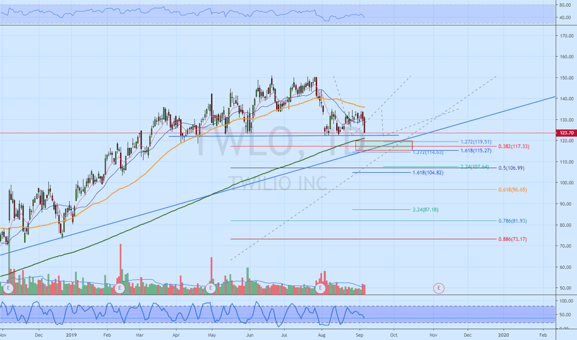Image resolution: width=577 pixels, height=340 pixels.
Task: Click the red 123.70 current price label
Action: pyautogui.click(x=566, y=133)
